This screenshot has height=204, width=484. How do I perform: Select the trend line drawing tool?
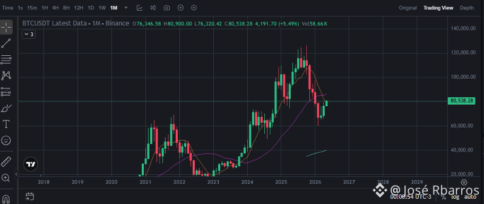[6, 43]
